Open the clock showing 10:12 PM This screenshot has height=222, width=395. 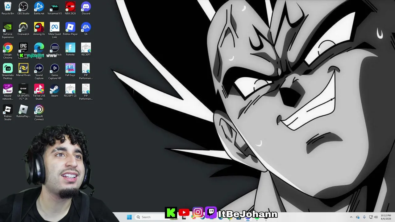tap(386, 217)
